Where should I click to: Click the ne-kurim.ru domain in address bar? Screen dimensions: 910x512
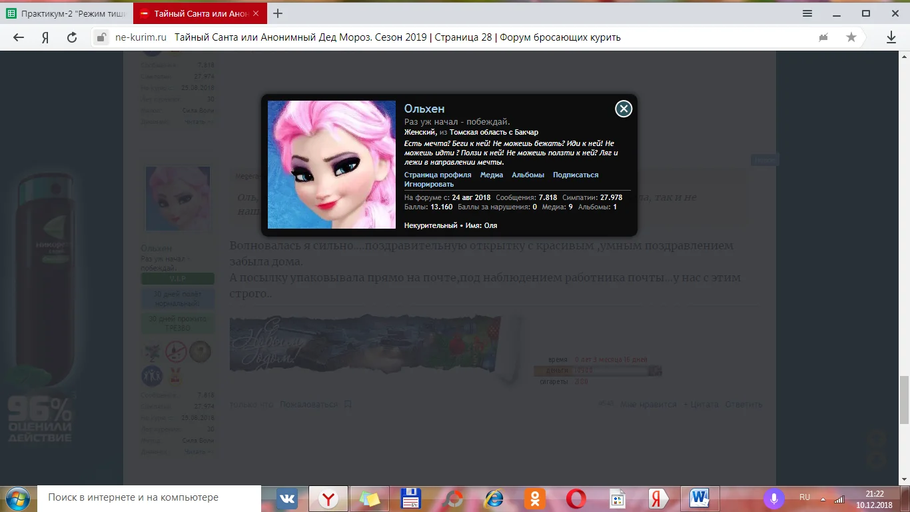coord(140,37)
